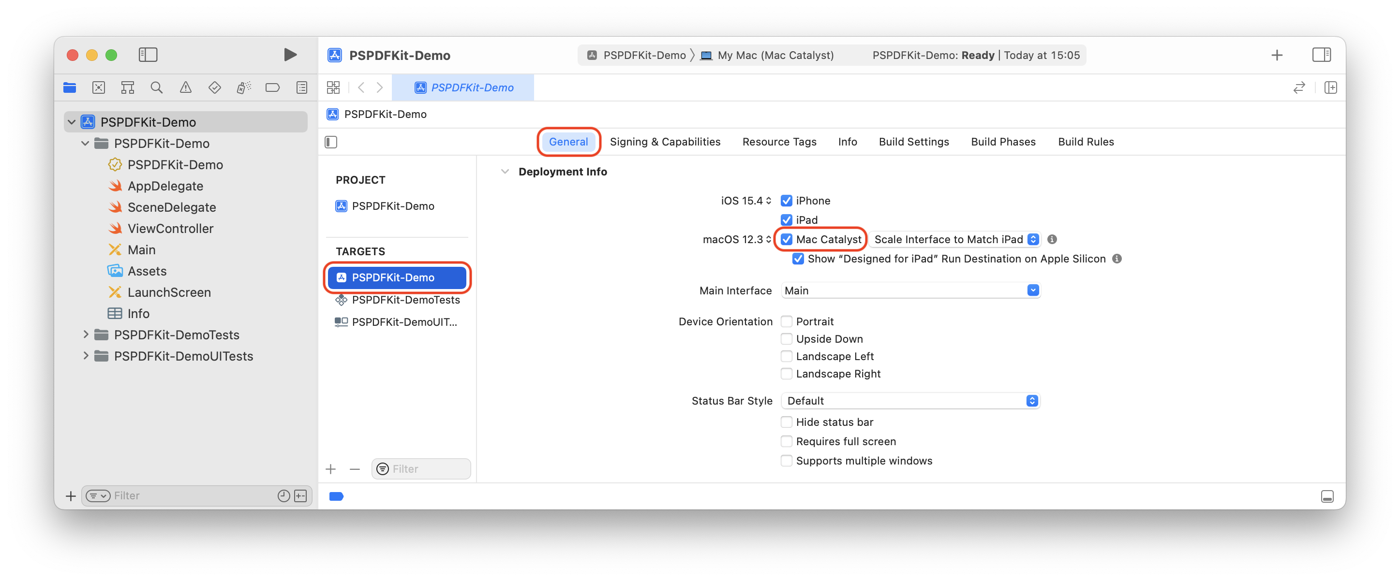Image resolution: width=1400 pixels, height=581 pixels.
Task: Add a file via navigator plus button
Action: pos(71,496)
